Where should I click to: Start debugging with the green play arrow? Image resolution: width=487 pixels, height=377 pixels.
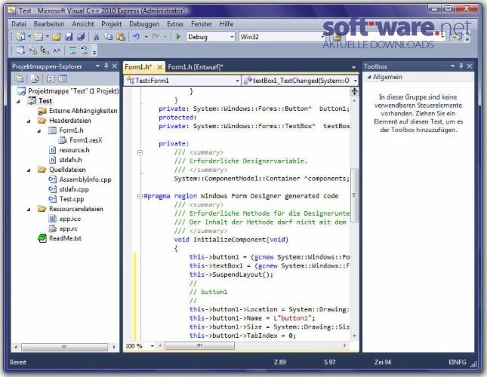coord(178,37)
